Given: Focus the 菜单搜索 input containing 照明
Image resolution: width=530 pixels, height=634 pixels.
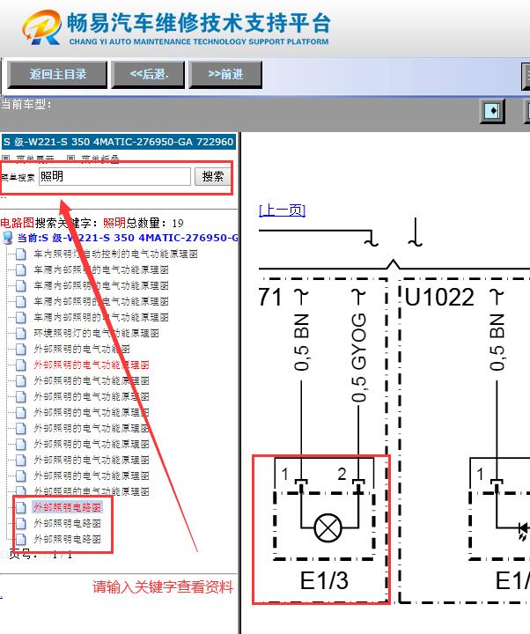Looking at the screenshot, I should [x=114, y=177].
